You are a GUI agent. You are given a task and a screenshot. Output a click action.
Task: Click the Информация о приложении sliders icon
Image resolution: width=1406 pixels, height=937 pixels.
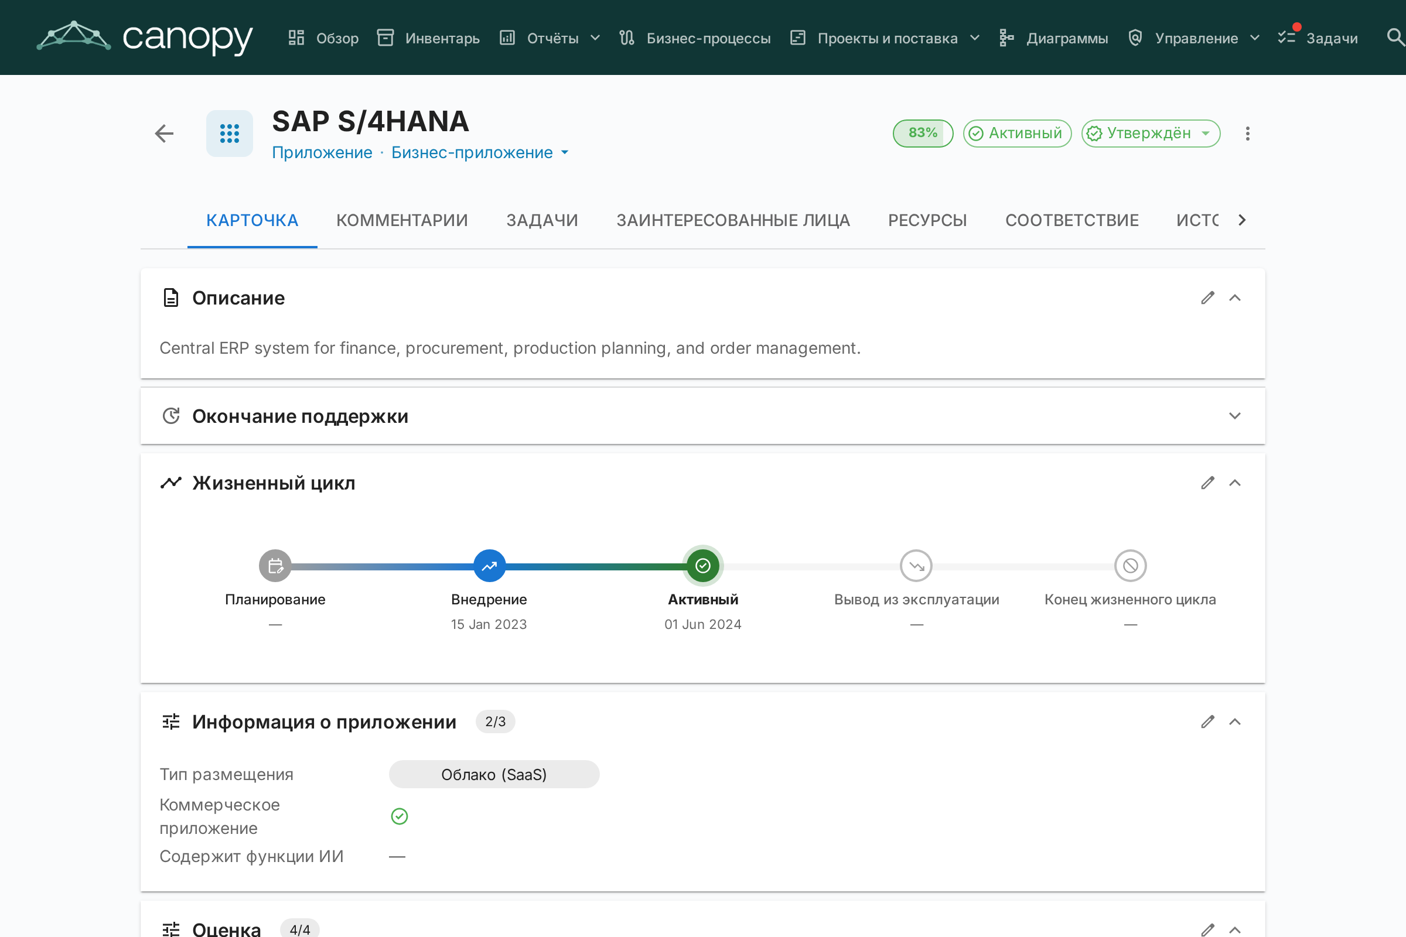pyautogui.click(x=171, y=722)
